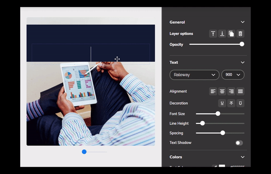
Task: Click the blue slider dot below canvas
Action: (84, 152)
